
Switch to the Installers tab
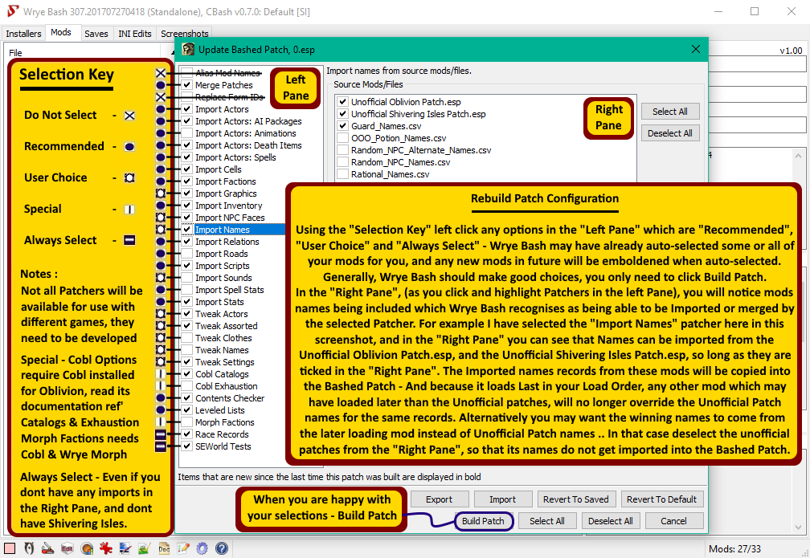click(23, 34)
